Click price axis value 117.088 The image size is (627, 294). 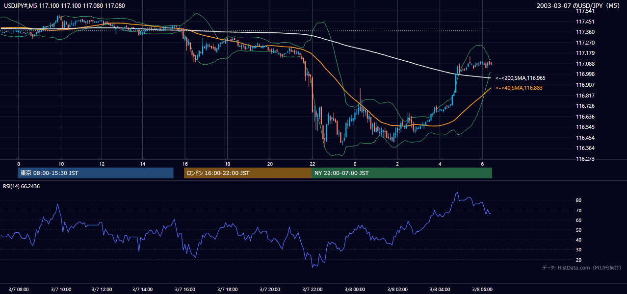coord(585,64)
